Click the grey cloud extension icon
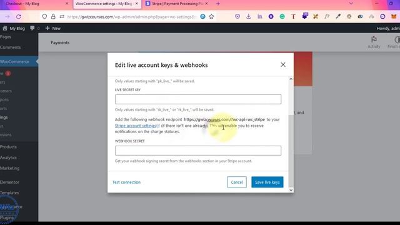Image resolution: width=400 pixels, height=225 pixels. (371, 17)
